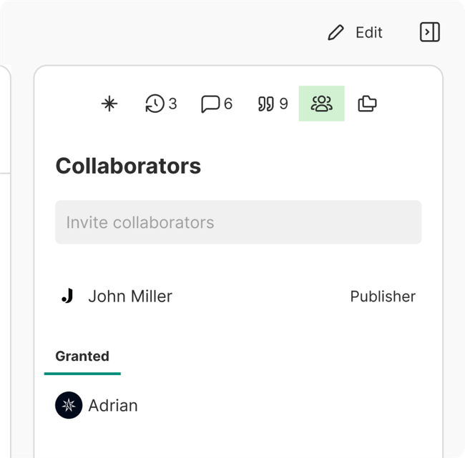This screenshot has width=465, height=458.
Task: Select the Collaborators people icon
Action: click(322, 104)
